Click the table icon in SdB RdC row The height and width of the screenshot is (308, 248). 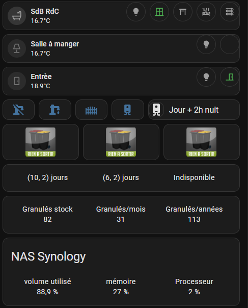(183, 12)
